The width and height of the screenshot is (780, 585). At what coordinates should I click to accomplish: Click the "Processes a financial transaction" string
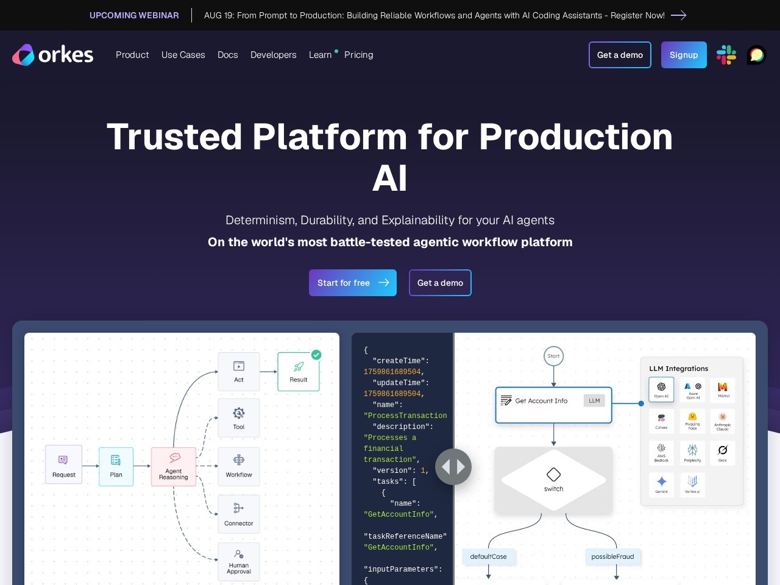[x=392, y=448]
